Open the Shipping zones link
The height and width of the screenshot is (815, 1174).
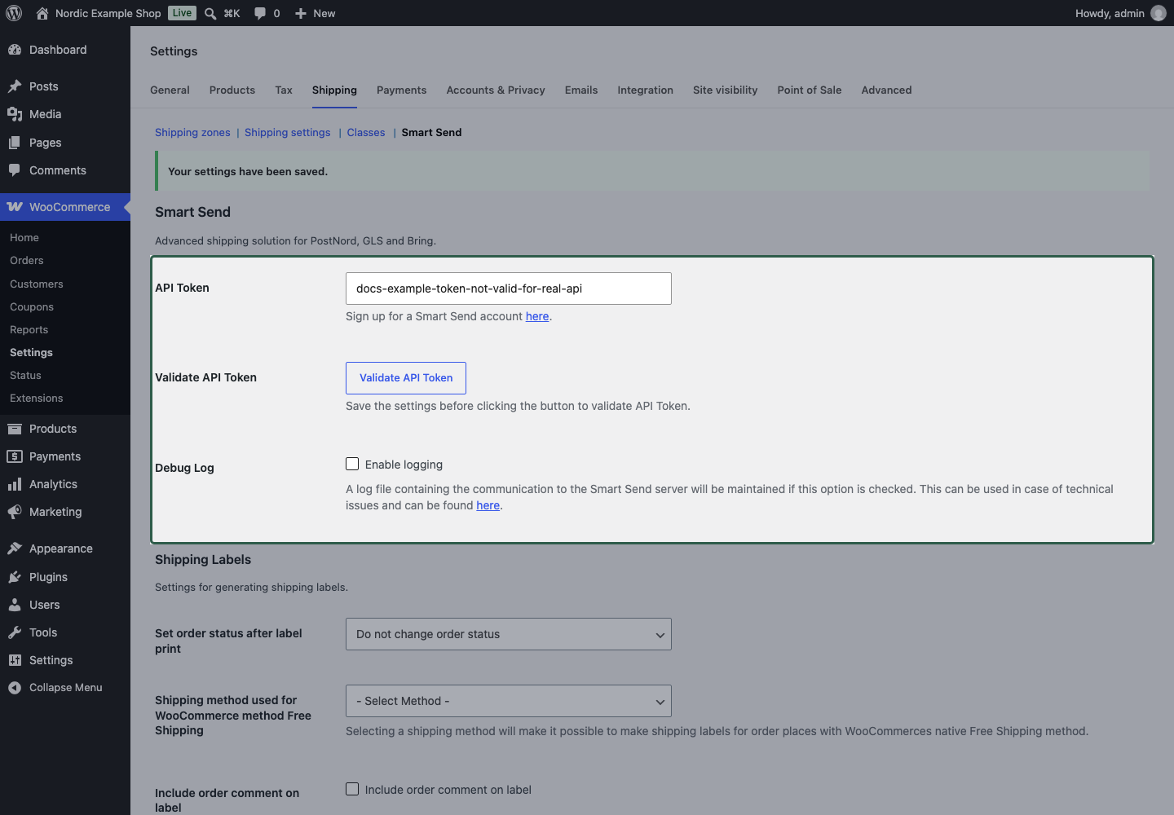point(192,132)
